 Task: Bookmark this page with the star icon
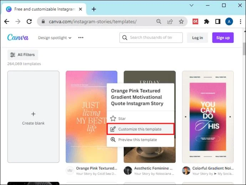181,21
